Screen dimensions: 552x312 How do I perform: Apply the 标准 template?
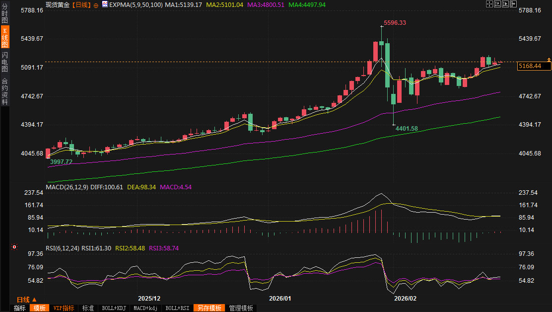(x=88, y=308)
